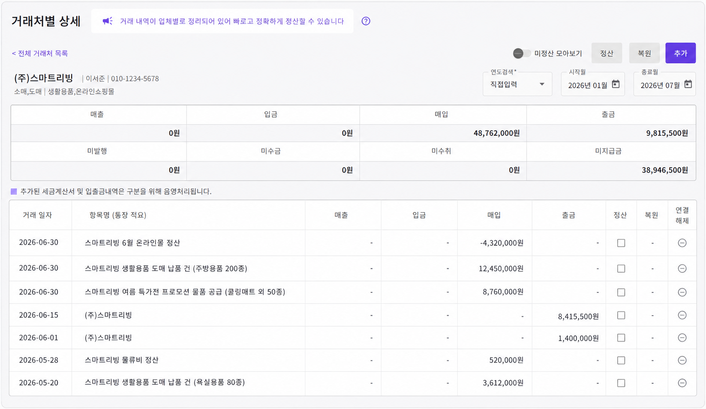Click the purple 추가 button
706x409 pixels.
click(x=680, y=53)
